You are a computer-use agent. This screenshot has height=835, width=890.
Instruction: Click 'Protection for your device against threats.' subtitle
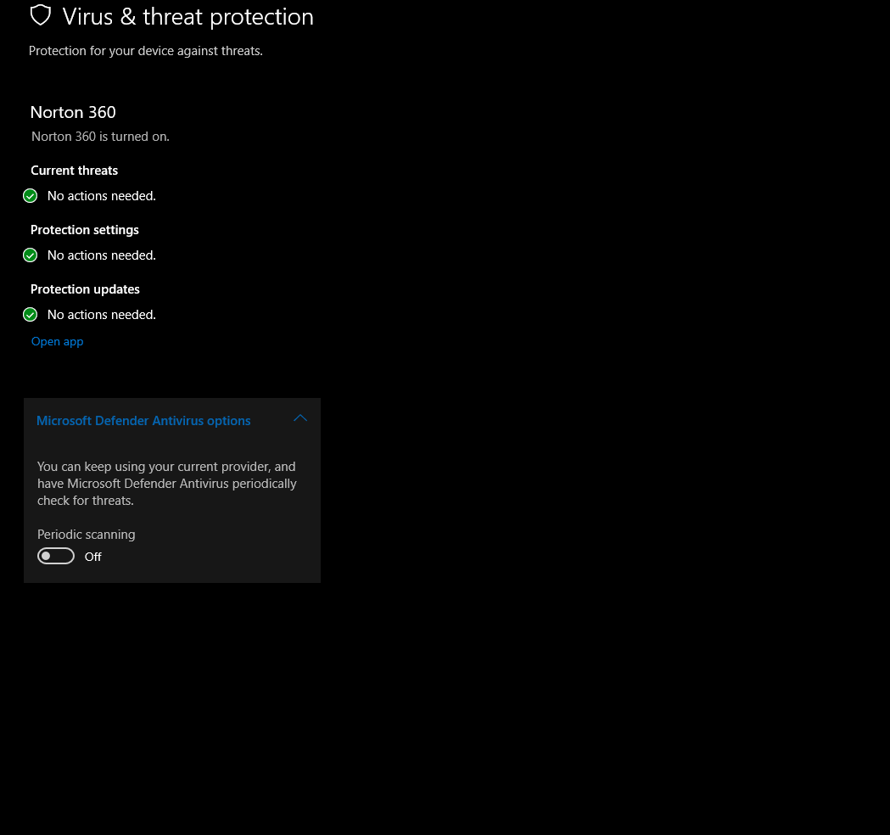(146, 51)
